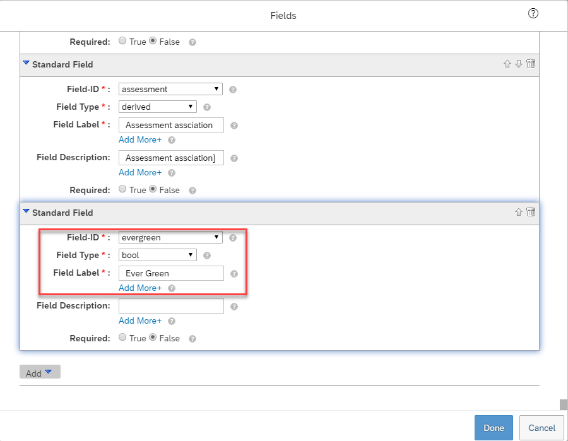Move assessment Standard Field up
568x441 pixels.
pyautogui.click(x=507, y=64)
